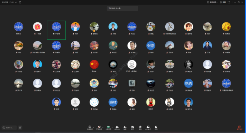246x133 pixels.
Task: Open the chat panel icon
Action: point(133,128)
